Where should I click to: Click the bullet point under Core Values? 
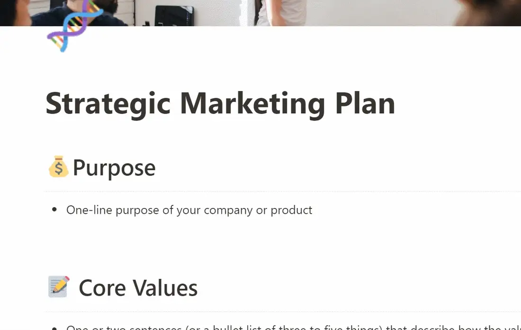coord(54,328)
